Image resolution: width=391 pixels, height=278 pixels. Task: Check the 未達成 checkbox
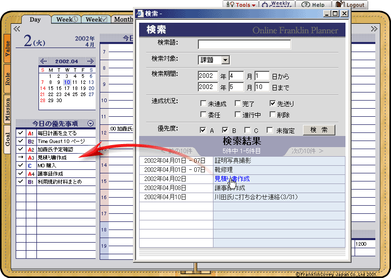pos(203,103)
